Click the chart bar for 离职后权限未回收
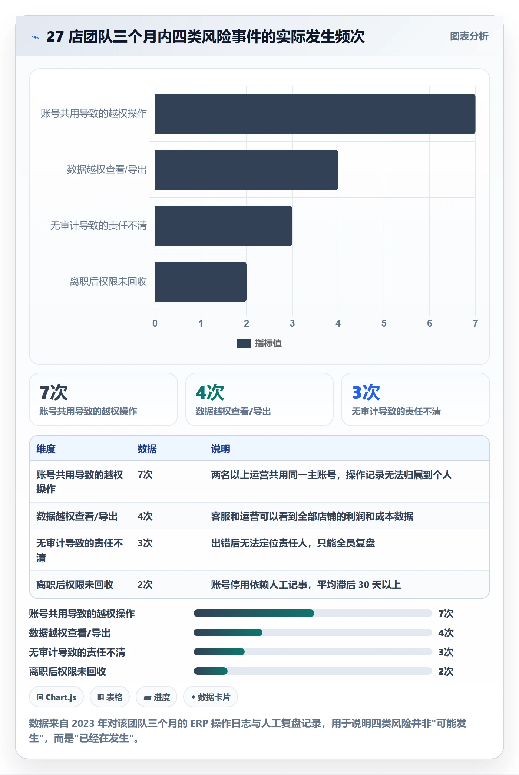The height and width of the screenshot is (775, 519). coord(201,282)
